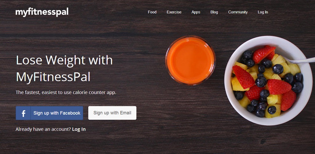
Task: Go to the Exercise section
Action: click(x=174, y=12)
